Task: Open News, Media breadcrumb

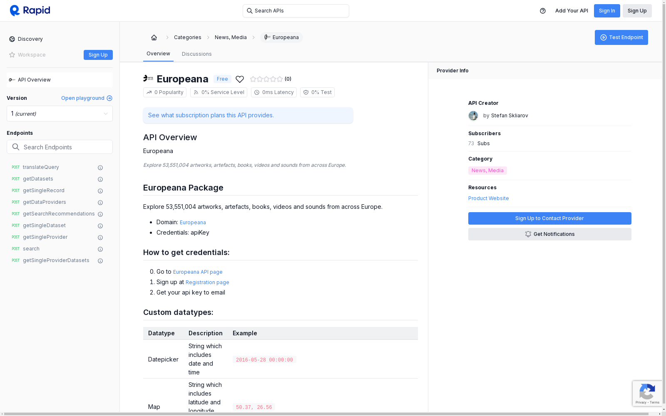Action: [x=231, y=37]
